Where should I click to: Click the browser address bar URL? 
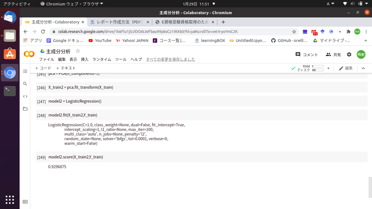point(148,32)
